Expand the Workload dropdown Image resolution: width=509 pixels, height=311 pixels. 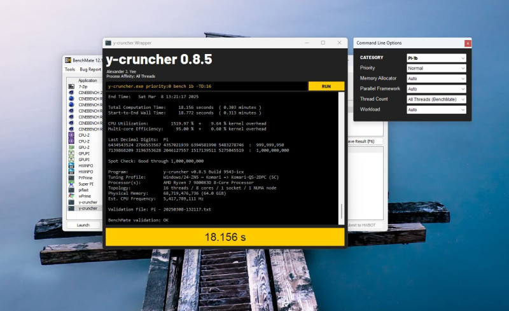pyautogui.click(x=436, y=110)
